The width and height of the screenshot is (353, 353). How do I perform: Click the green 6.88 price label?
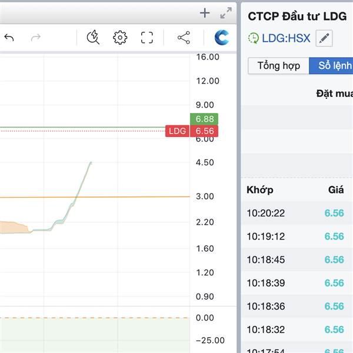pyautogui.click(x=204, y=119)
